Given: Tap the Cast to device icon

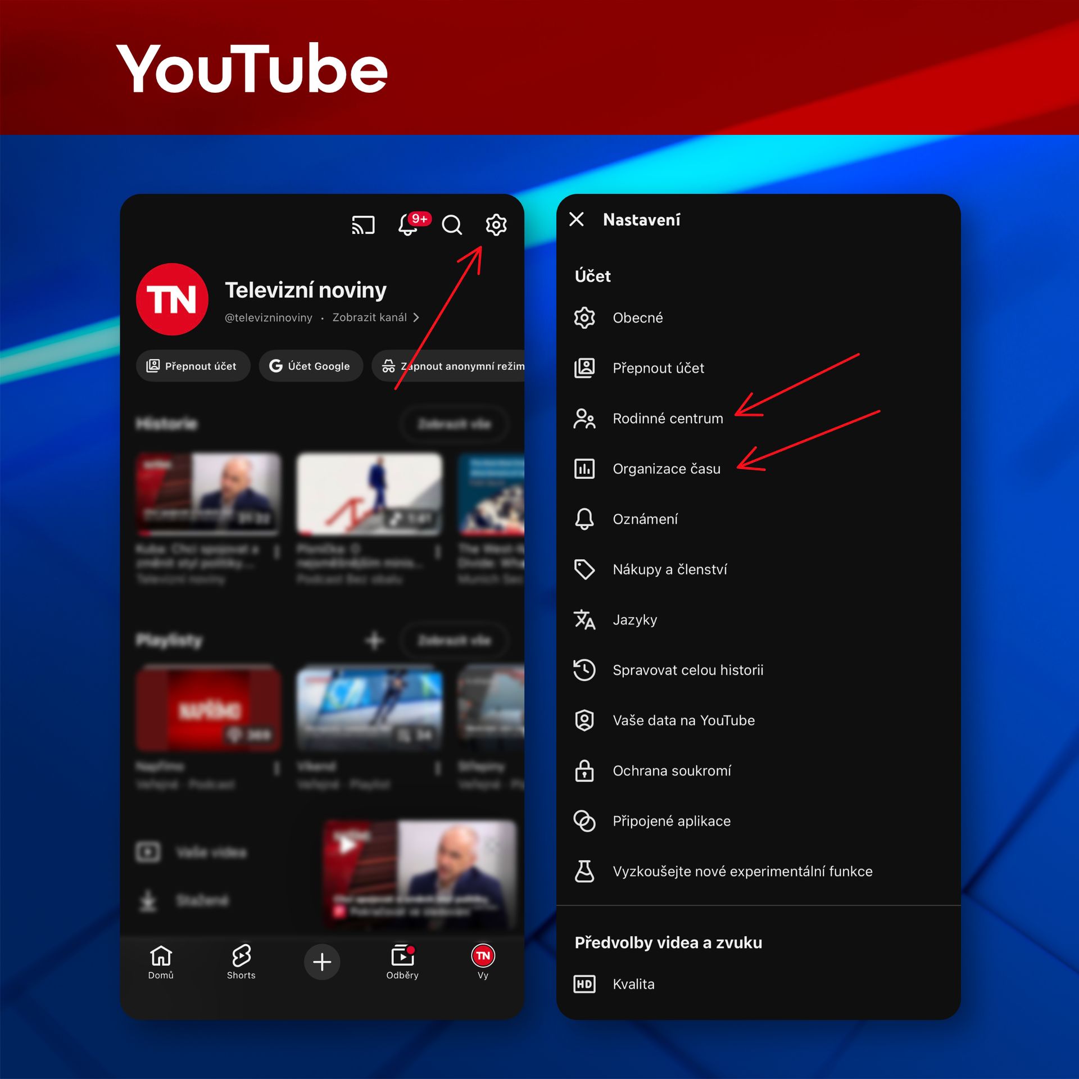Looking at the screenshot, I should point(363,225).
